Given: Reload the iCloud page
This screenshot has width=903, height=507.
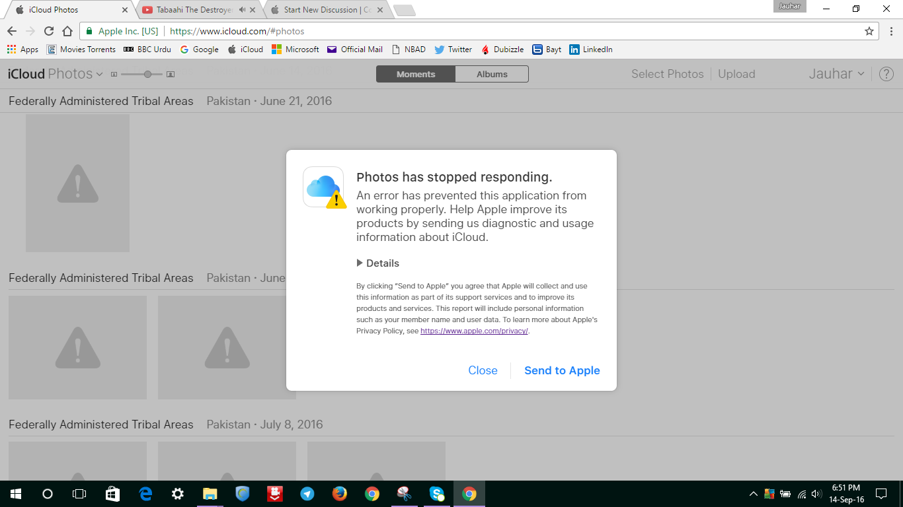Looking at the screenshot, I should [49, 31].
